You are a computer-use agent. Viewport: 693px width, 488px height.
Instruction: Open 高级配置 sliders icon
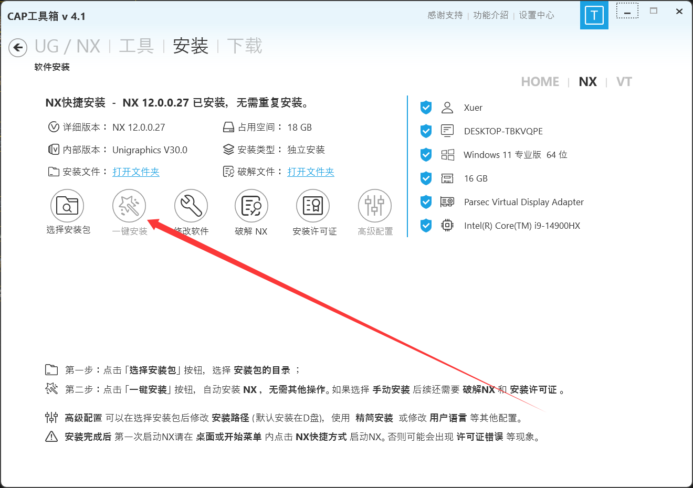pyautogui.click(x=375, y=206)
